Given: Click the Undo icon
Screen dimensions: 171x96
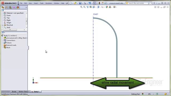Looking at the screenshot, I should click(x=90, y=3).
